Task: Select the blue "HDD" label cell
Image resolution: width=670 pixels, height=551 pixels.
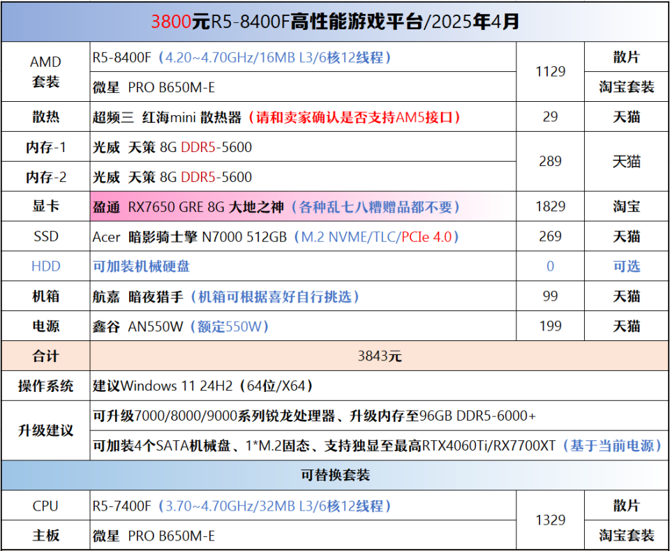Action: 46,266
